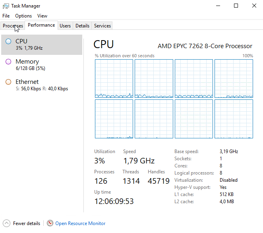Open the Options menu

point(23,16)
